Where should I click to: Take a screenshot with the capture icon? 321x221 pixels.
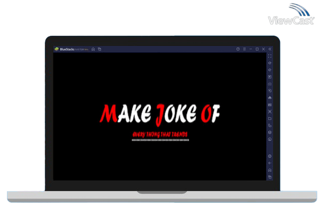[270, 112]
